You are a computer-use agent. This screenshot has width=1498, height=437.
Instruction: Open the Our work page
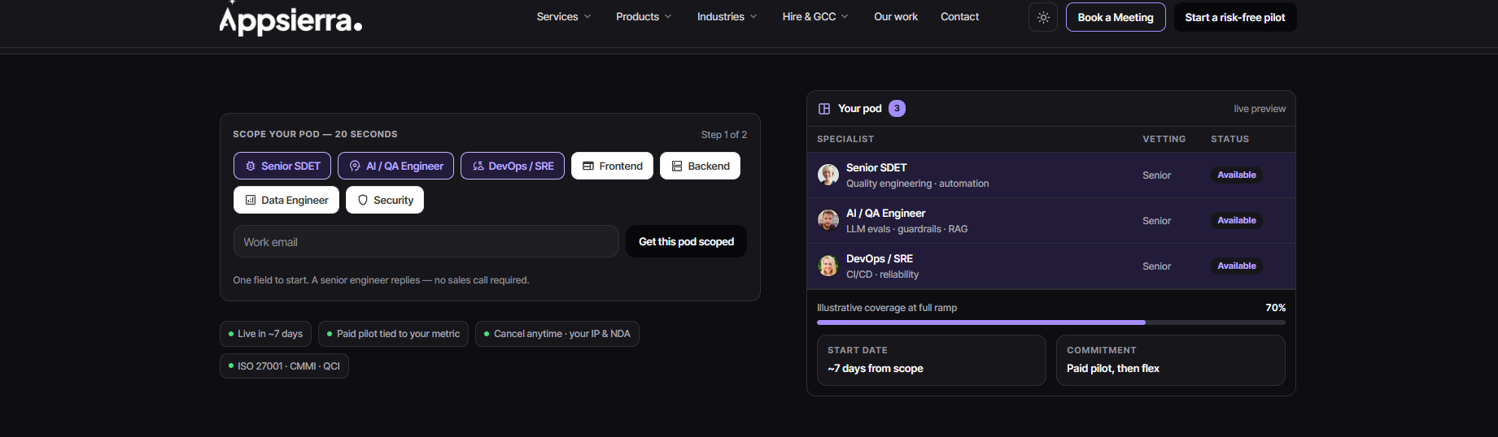coord(896,17)
